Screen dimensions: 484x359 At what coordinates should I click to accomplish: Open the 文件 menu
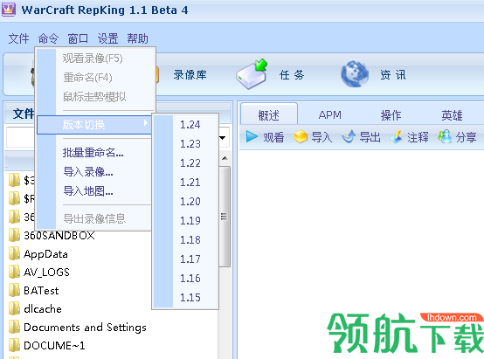[x=18, y=39]
